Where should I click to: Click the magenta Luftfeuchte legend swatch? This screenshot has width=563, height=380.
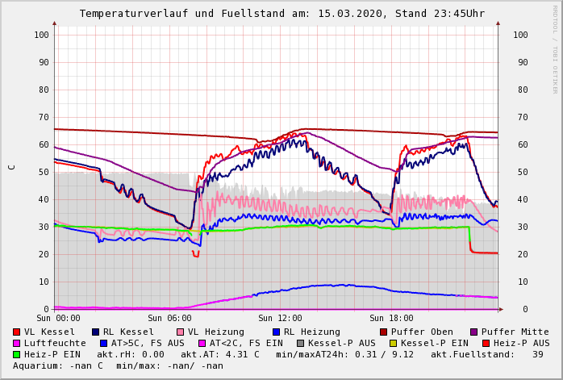click(17, 343)
